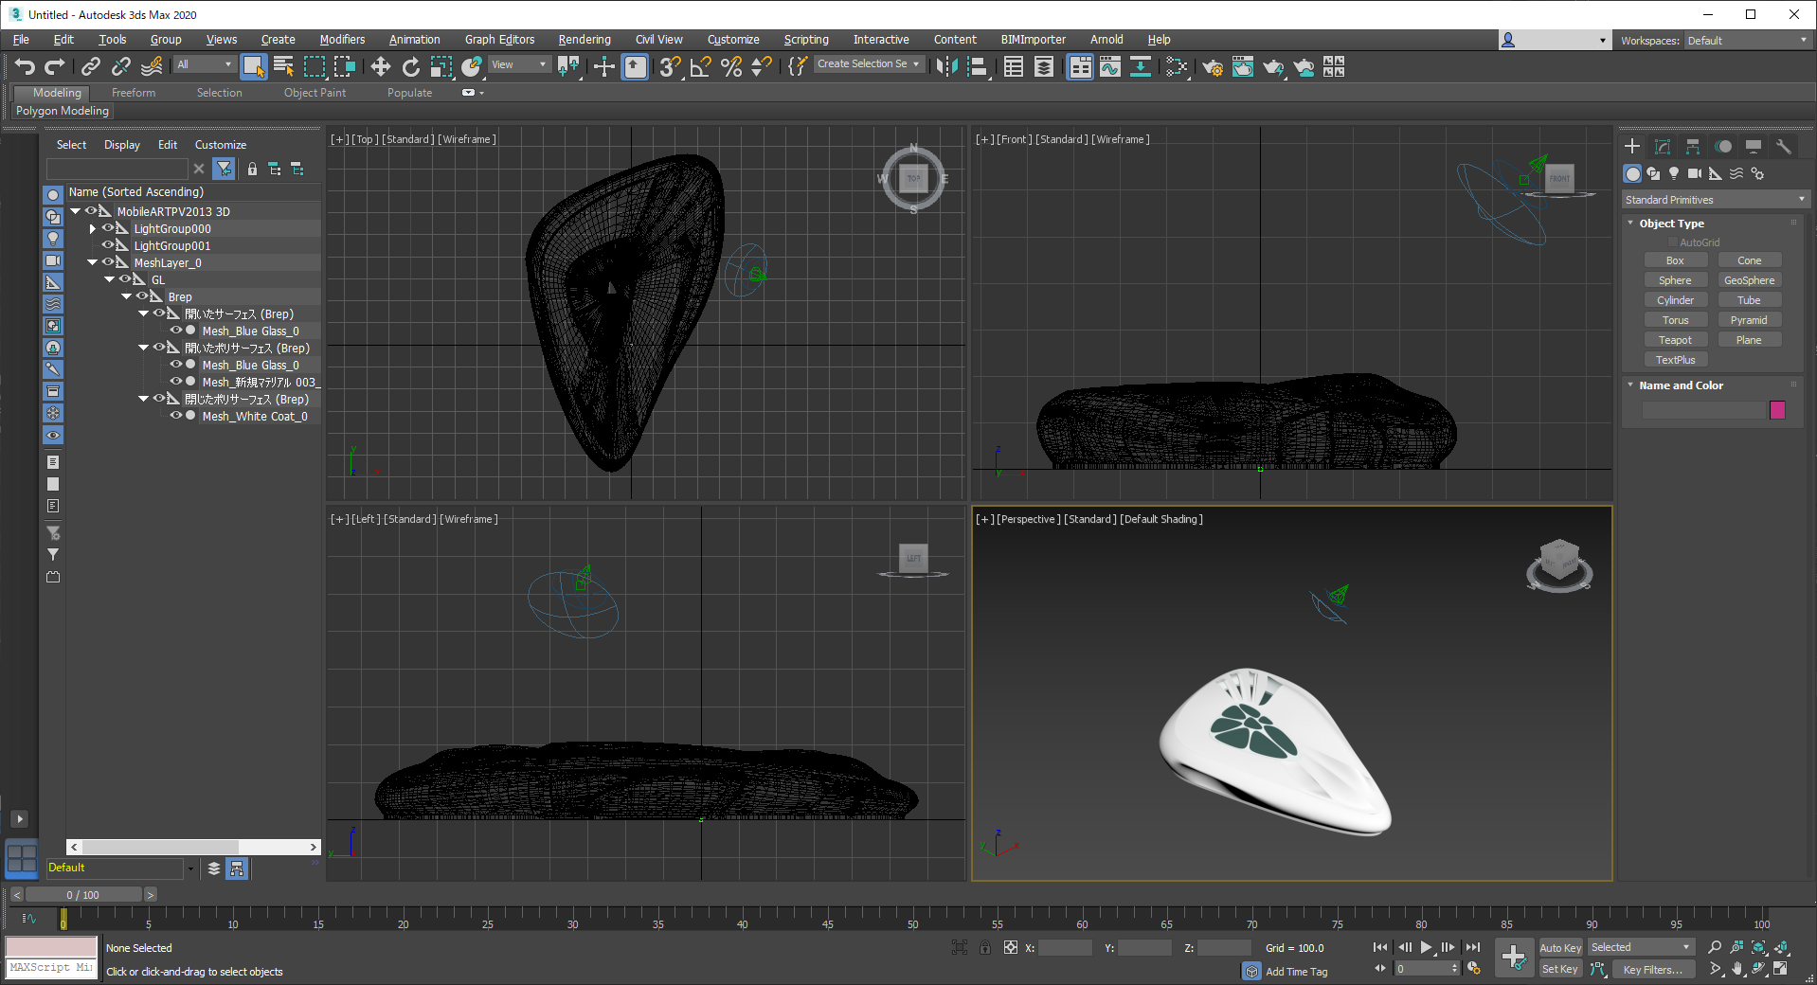Click the Teapot primitive button

[1674, 340]
